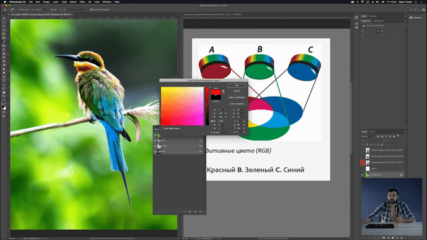Viewport: 427px width, 240px height.
Task: Open the Properties panel flyout menu
Action: [406, 21]
